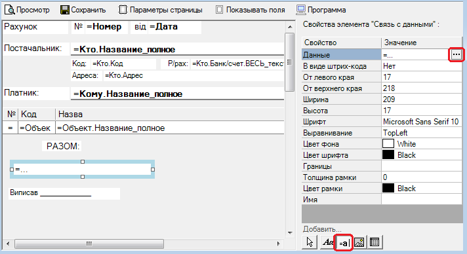
Task: Select the =Кому.Название_полное field
Action: pos(178,94)
